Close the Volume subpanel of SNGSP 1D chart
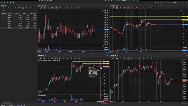The height and width of the screenshot is (106, 188). click(102, 95)
